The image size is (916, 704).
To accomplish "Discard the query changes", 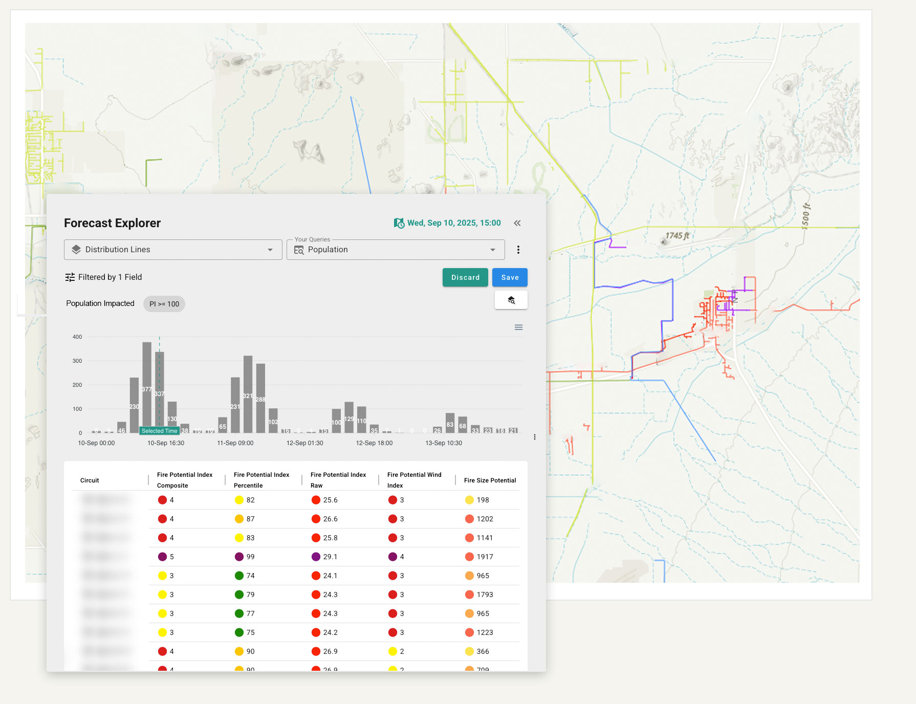I will (465, 277).
